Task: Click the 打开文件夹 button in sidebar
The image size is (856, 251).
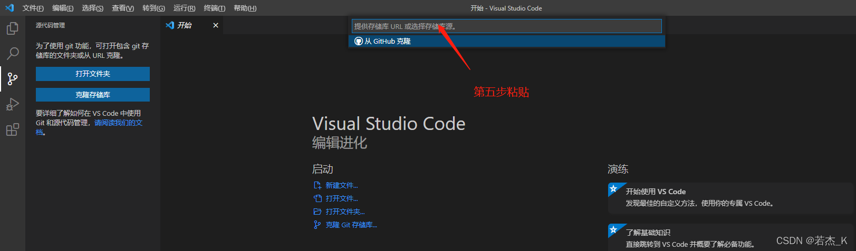Action: [93, 74]
